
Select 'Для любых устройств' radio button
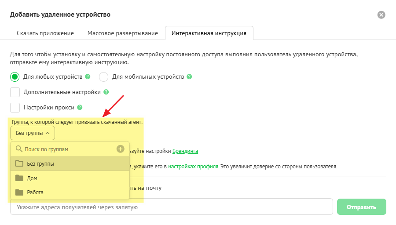coord(15,77)
